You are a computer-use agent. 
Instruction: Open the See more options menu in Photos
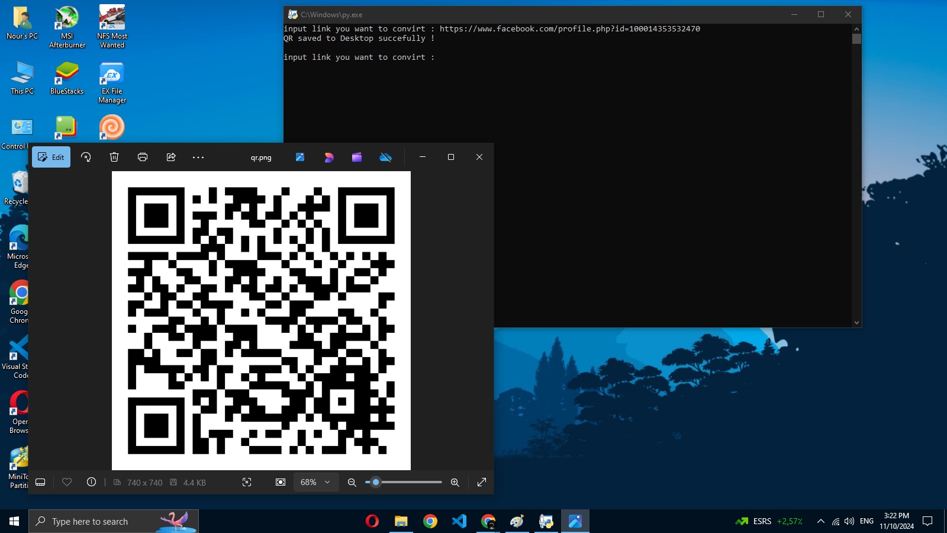coord(198,157)
